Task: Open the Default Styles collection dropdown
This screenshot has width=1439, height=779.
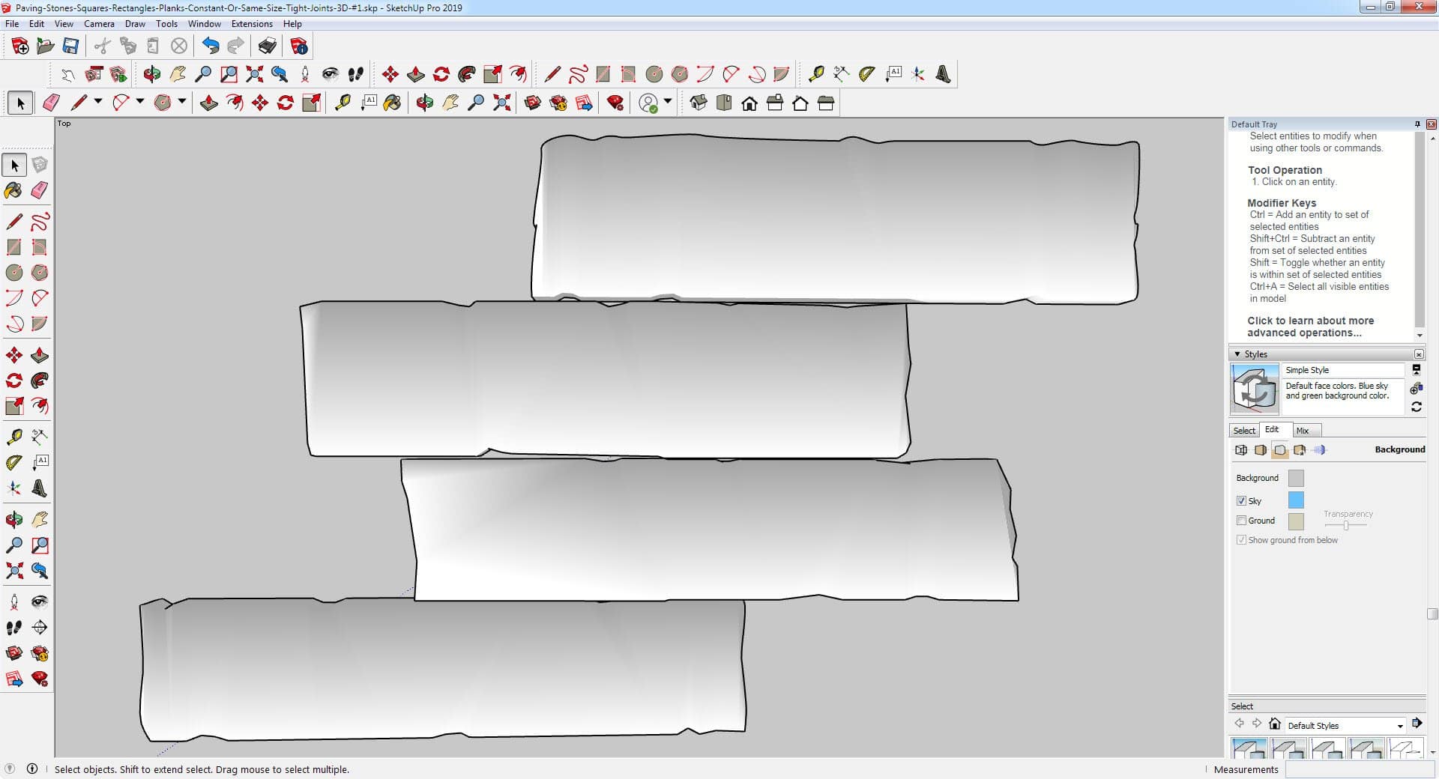Action: (x=1399, y=726)
